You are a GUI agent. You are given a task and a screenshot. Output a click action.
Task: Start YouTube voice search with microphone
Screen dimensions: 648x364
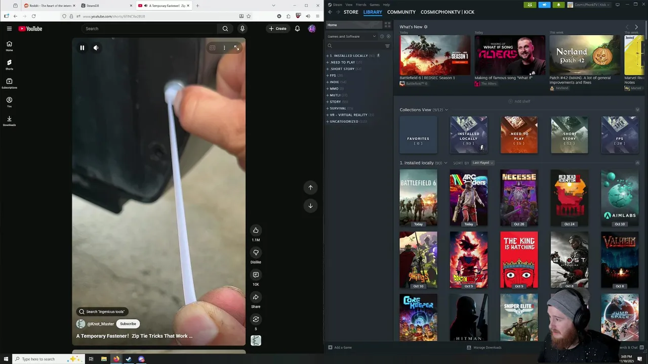pyautogui.click(x=242, y=29)
